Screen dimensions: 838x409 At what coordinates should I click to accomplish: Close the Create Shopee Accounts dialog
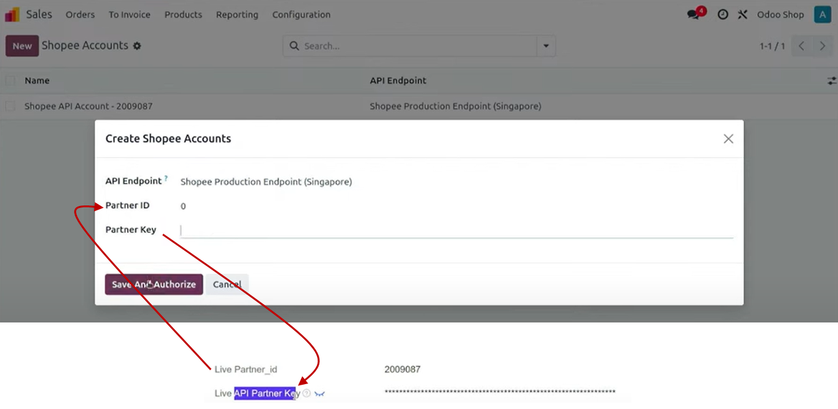tap(728, 139)
